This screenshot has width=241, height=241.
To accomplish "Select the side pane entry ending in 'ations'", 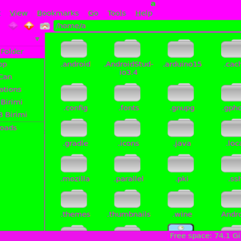I will [22, 90].
